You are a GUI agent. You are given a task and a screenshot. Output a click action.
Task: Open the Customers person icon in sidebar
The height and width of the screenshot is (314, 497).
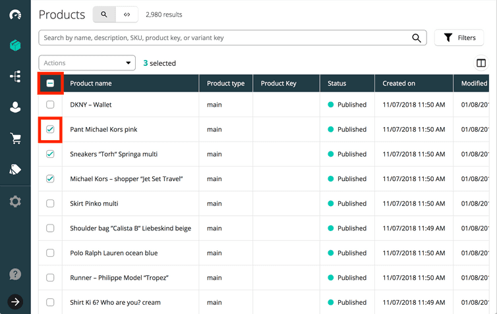(x=15, y=107)
